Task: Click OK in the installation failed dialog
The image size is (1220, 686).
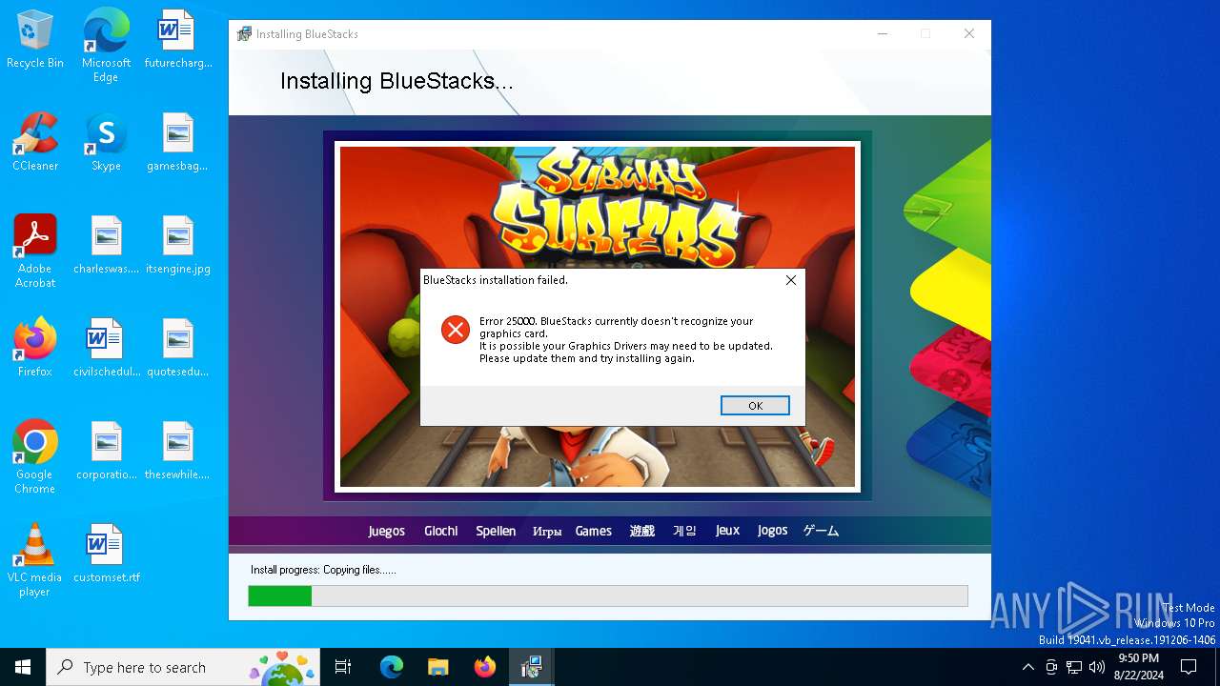Action: pyautogui.click(x=755, y=406)
